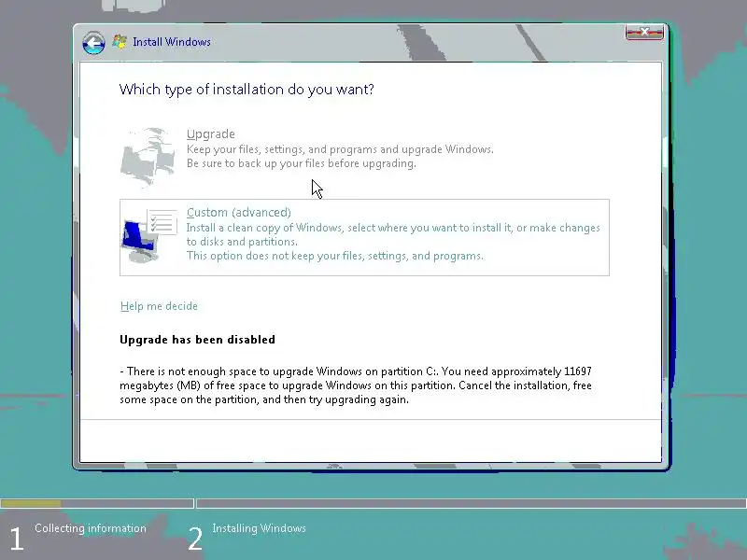Go back with the blue arrow button
Screen dimensions: 747x560
coord(93,43)
